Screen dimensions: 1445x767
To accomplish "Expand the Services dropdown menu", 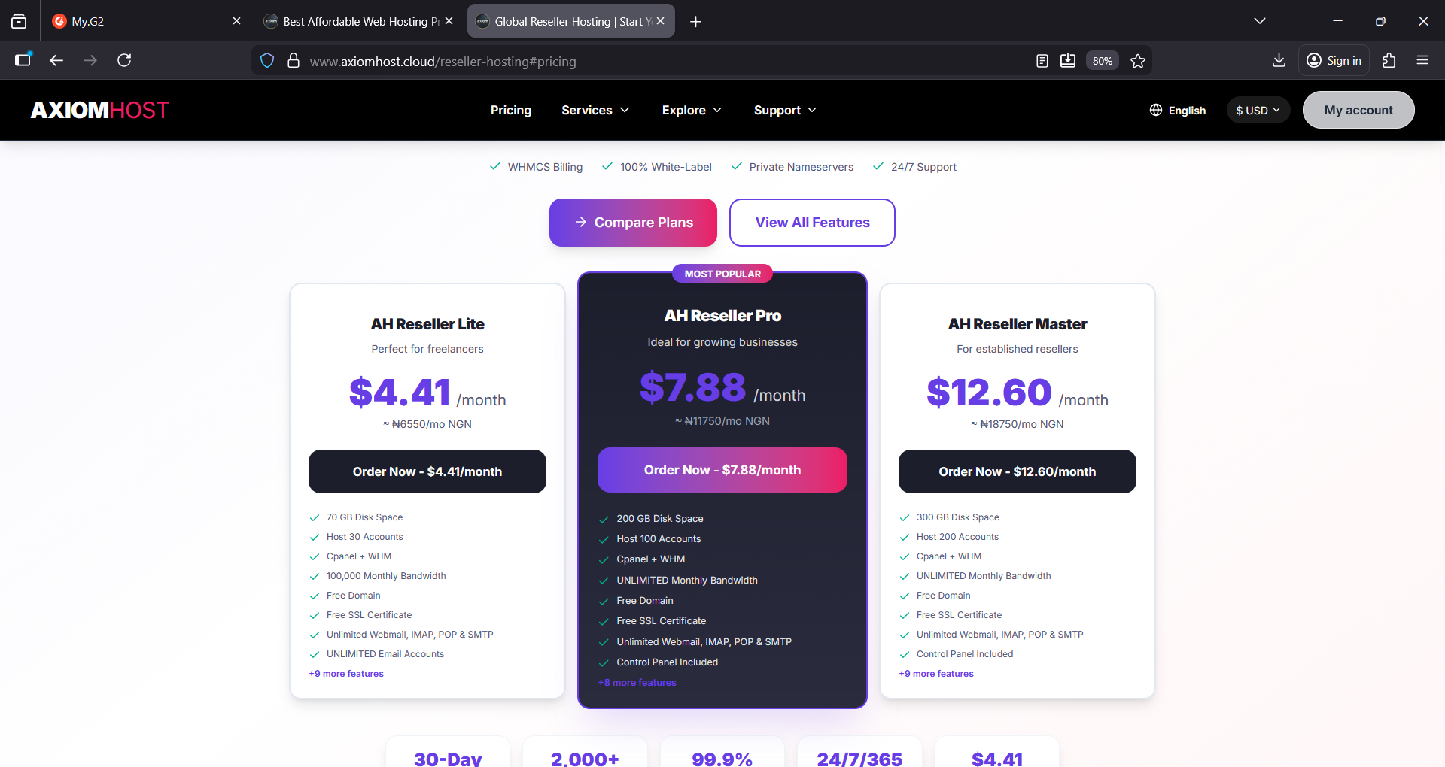I will coord(595,110).
